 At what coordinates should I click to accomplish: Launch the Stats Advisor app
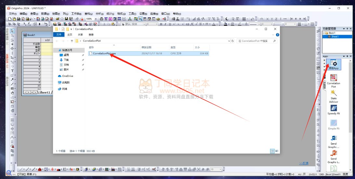(334, 96)
